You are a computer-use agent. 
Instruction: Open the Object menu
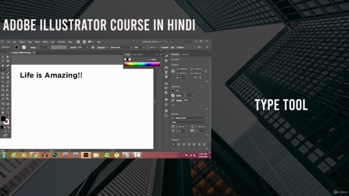pos(22,42)
